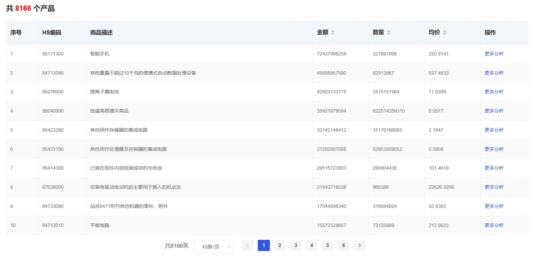Open 更多分析 for HS code 85414300
The width and height of the screenshot is (534, 258).
(x=494, y=168)
